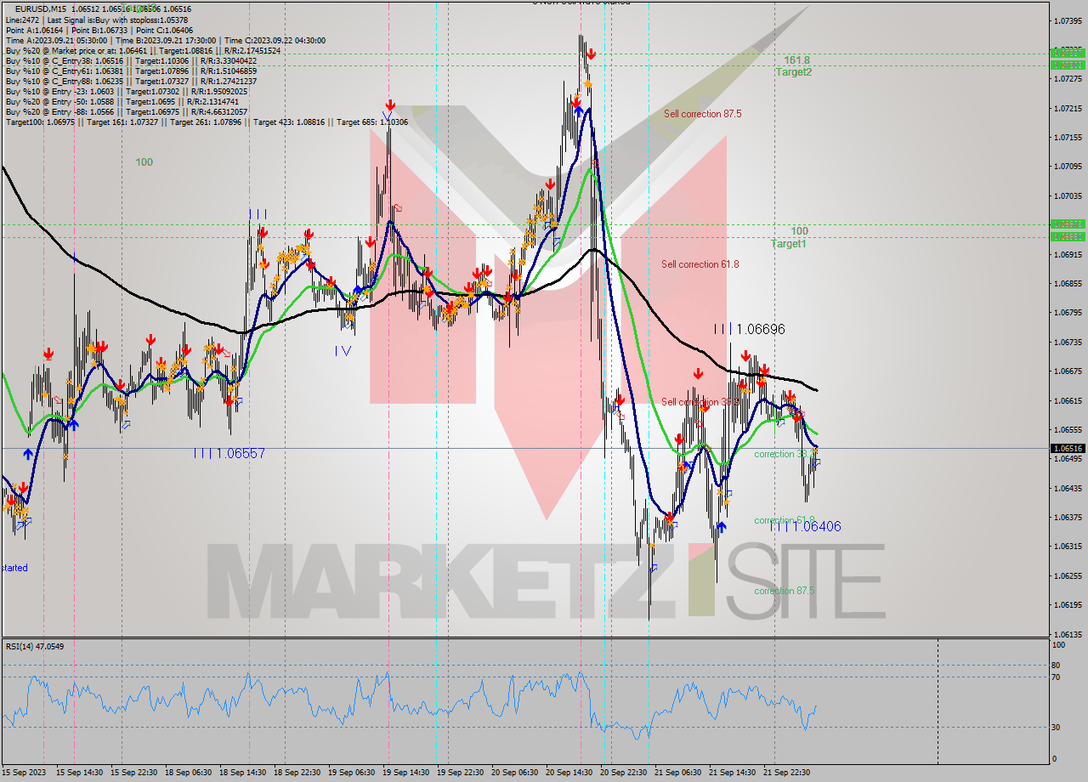Image resolution: width=1088 pixels, height=782 pixels.
Task: Click price axis value 1.06675
Action: [x=1068, y=371]
